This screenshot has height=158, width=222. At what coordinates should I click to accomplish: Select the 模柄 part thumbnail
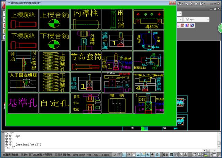(x=117, y=103)
